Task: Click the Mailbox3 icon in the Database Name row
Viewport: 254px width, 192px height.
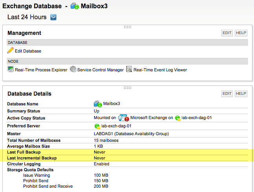Action: click(98, 104)
